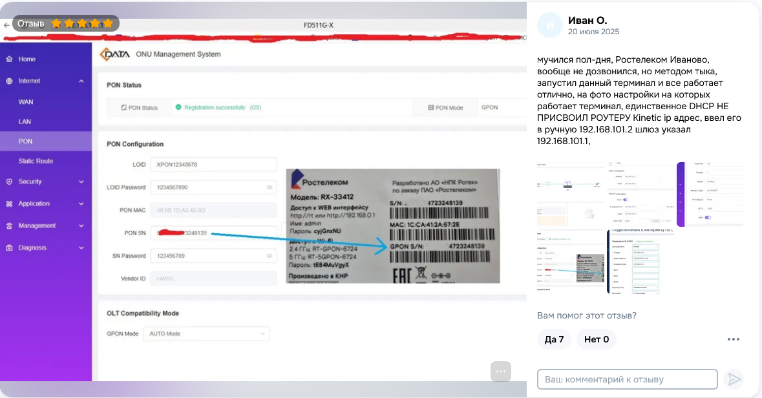Click the PON Status label icon
762x398 pixels.
pos(124,107)
